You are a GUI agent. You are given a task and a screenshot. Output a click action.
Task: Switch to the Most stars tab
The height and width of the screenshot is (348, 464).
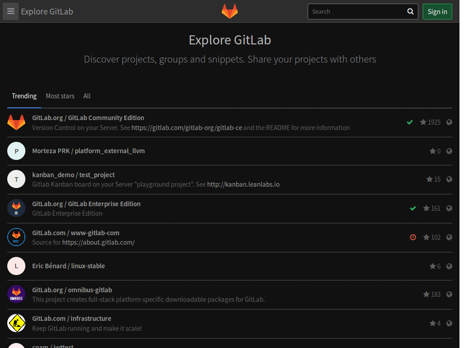(60, 96)
